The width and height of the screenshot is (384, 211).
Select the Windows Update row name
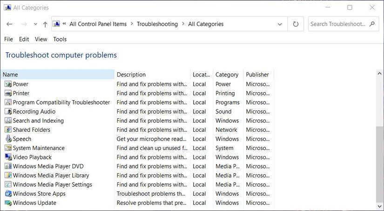point(34,203)
